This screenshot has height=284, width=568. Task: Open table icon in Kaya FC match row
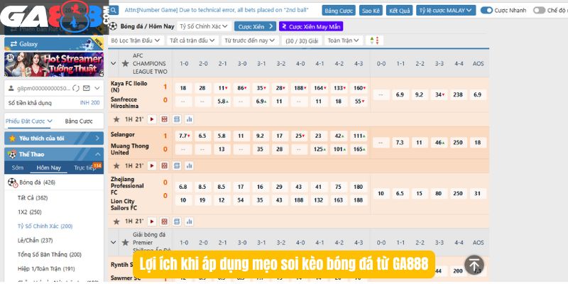[x=177, y=119]
